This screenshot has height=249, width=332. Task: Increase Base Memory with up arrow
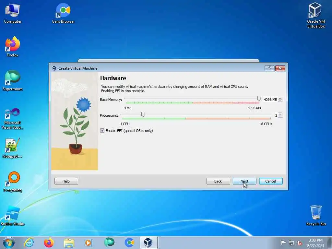[280, 98]
